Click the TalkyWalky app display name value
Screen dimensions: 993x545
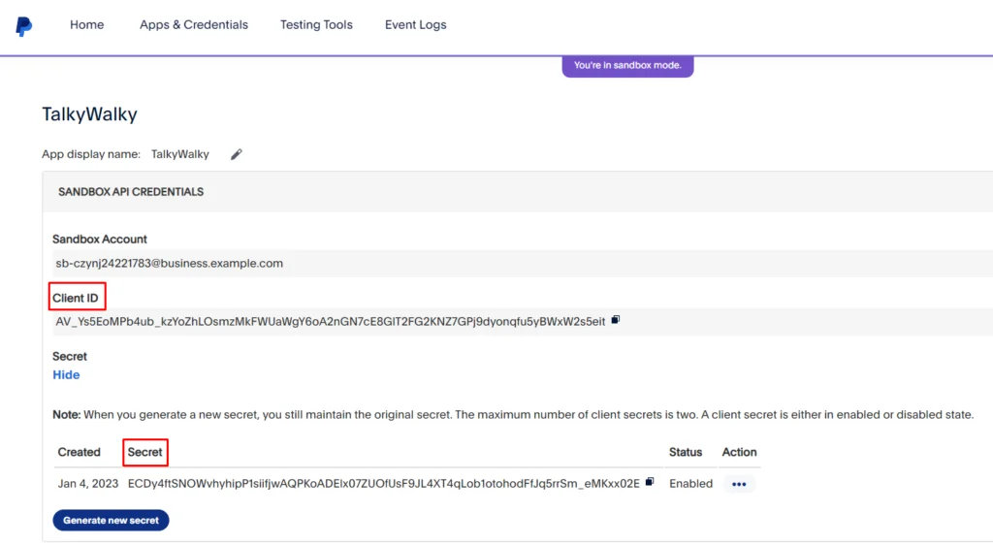coord(179,154)
